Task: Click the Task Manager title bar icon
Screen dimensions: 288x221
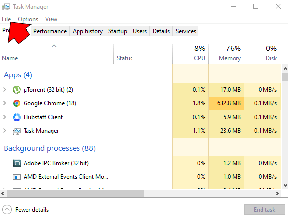Action: pos(6,7)
